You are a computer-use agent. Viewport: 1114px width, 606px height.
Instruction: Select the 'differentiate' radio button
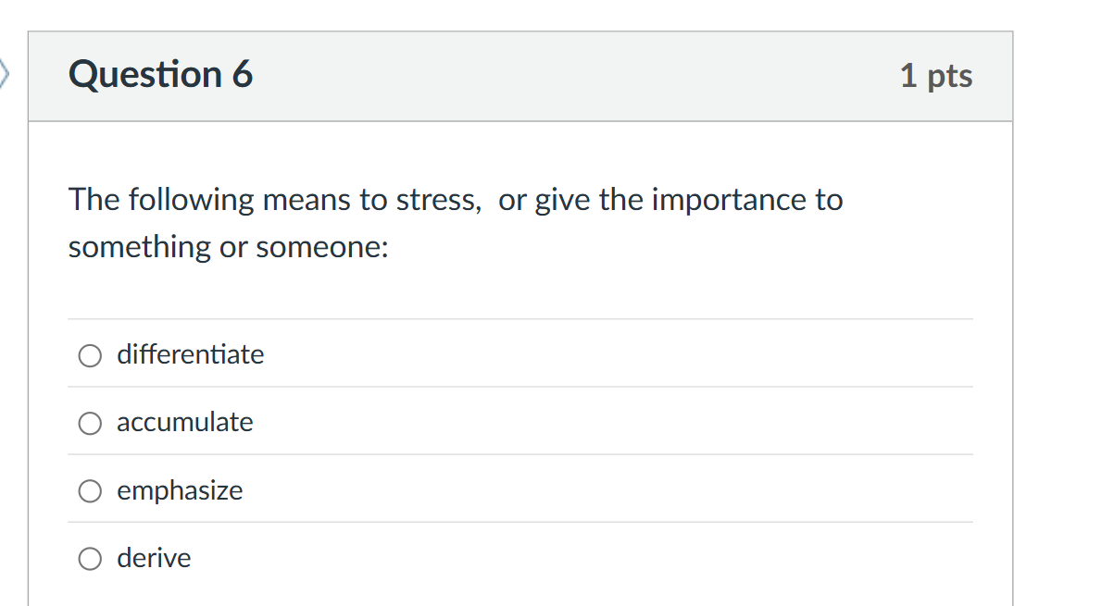tap(89, 355)
